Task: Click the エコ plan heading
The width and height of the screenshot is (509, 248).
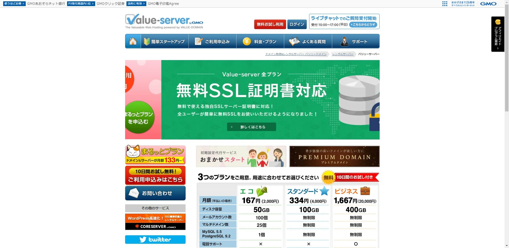Action: point(247,191)
